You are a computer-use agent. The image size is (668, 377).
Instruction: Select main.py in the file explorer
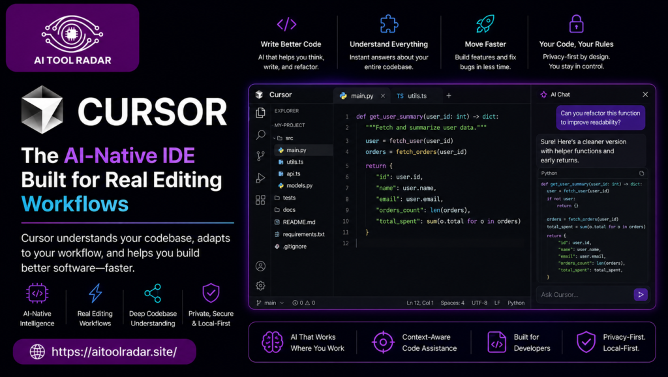pos(303,150)
